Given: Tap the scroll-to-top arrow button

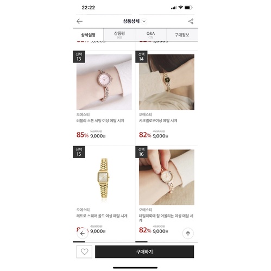Looking at the screenshot, I should click(x=188, y=234).
